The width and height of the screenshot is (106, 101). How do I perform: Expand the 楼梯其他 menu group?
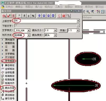(8, 43)
